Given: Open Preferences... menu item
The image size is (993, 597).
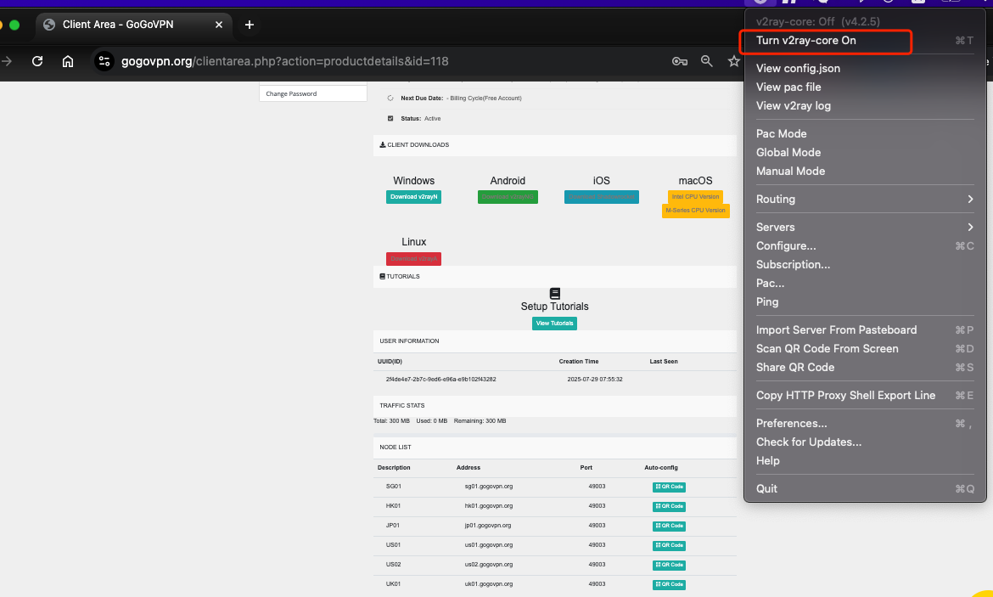Looking at the screenshot, I should click(x=865, y=423).
